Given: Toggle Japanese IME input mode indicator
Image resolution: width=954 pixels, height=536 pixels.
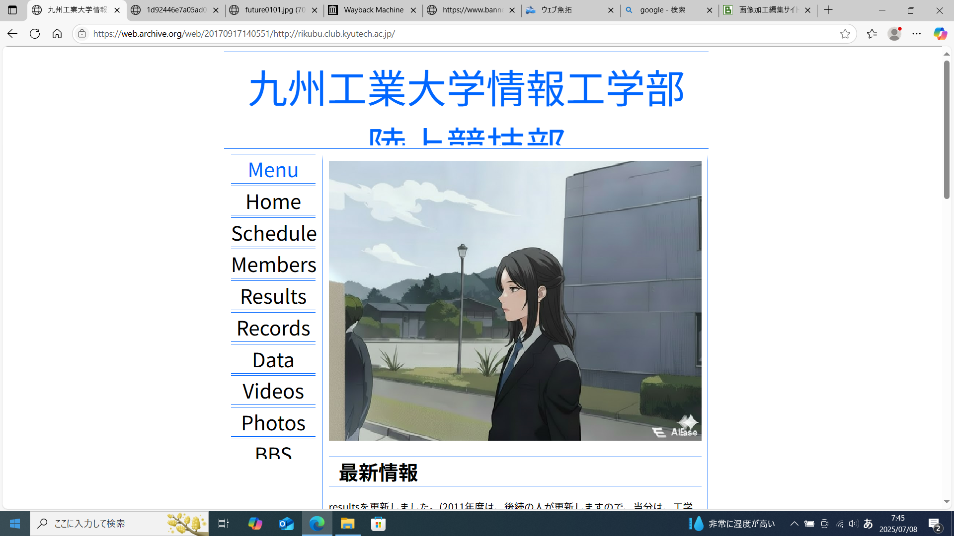Looking at the screenshot, I should click(x=868, y=524).
